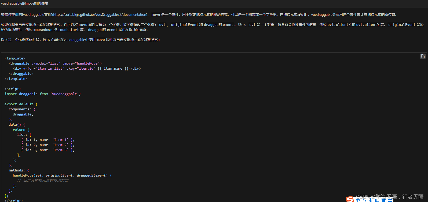
Task: Copy the code block with the copy icon
Action: point(423,56)
